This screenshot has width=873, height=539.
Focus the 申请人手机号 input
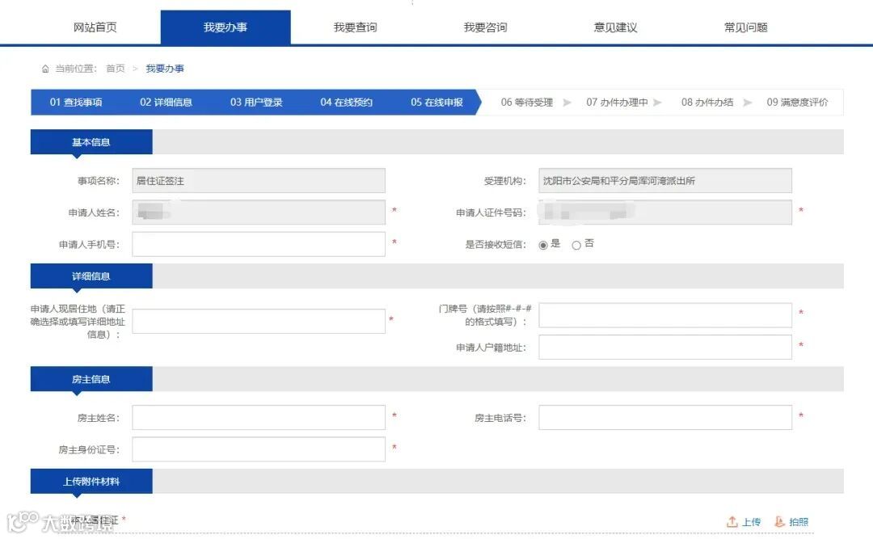pos(259,244)
